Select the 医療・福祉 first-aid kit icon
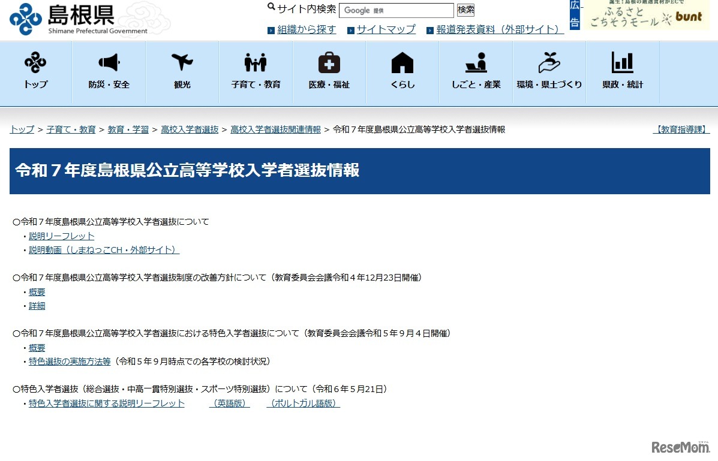Viewport: 718px width, 461px height. (329, 72)
